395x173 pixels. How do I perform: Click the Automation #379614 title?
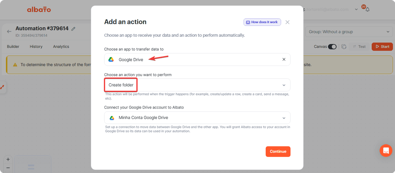coord(42,29)
